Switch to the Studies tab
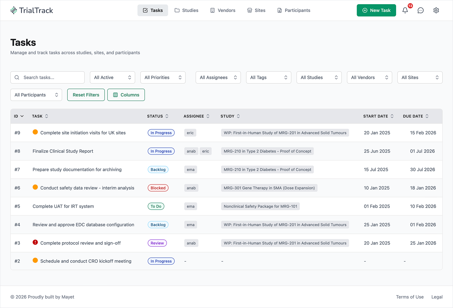The image size is (453, 308). click(x=187, y=10)
